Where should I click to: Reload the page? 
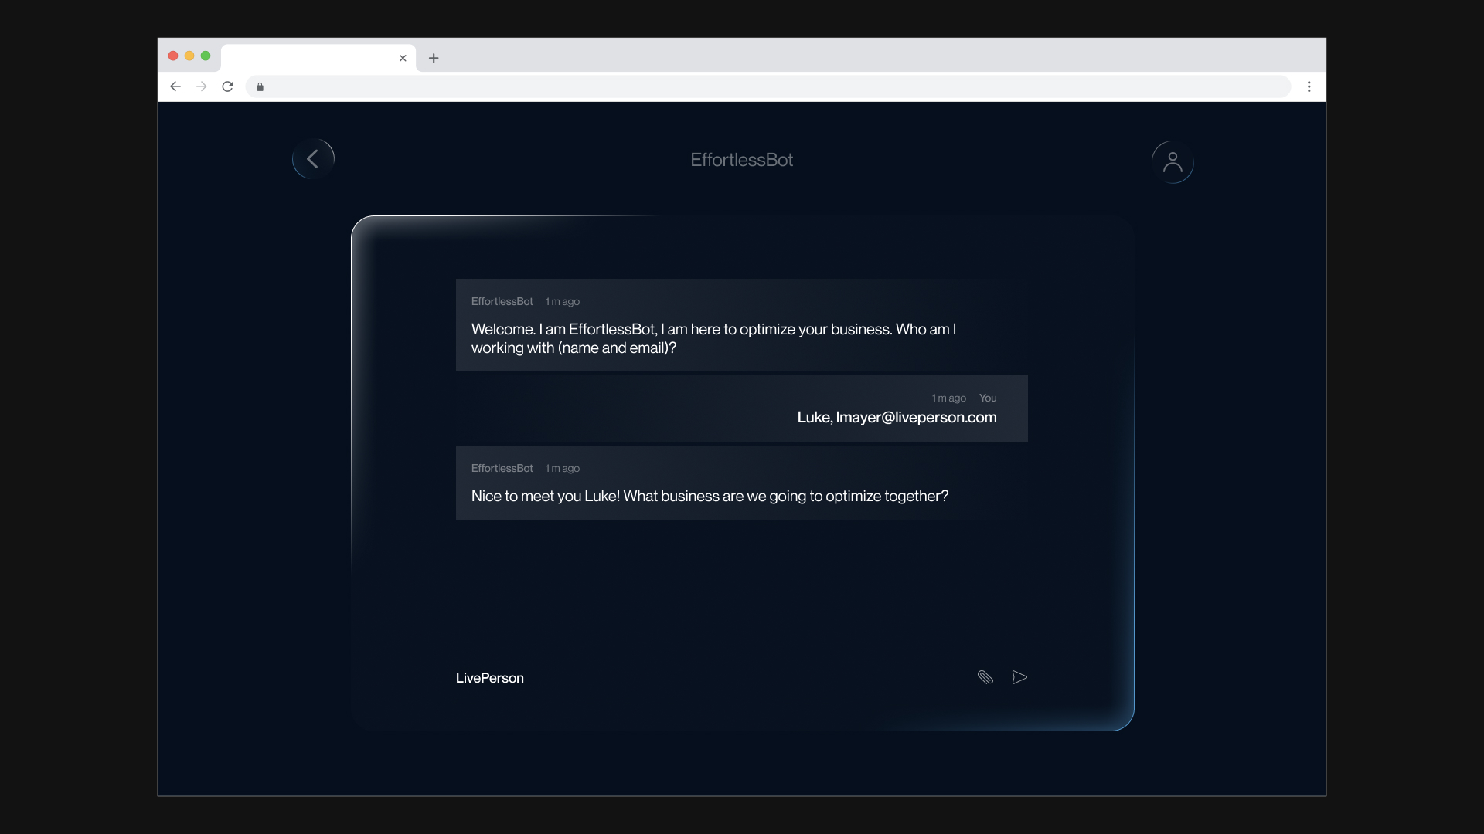click(x=227, y=86)
